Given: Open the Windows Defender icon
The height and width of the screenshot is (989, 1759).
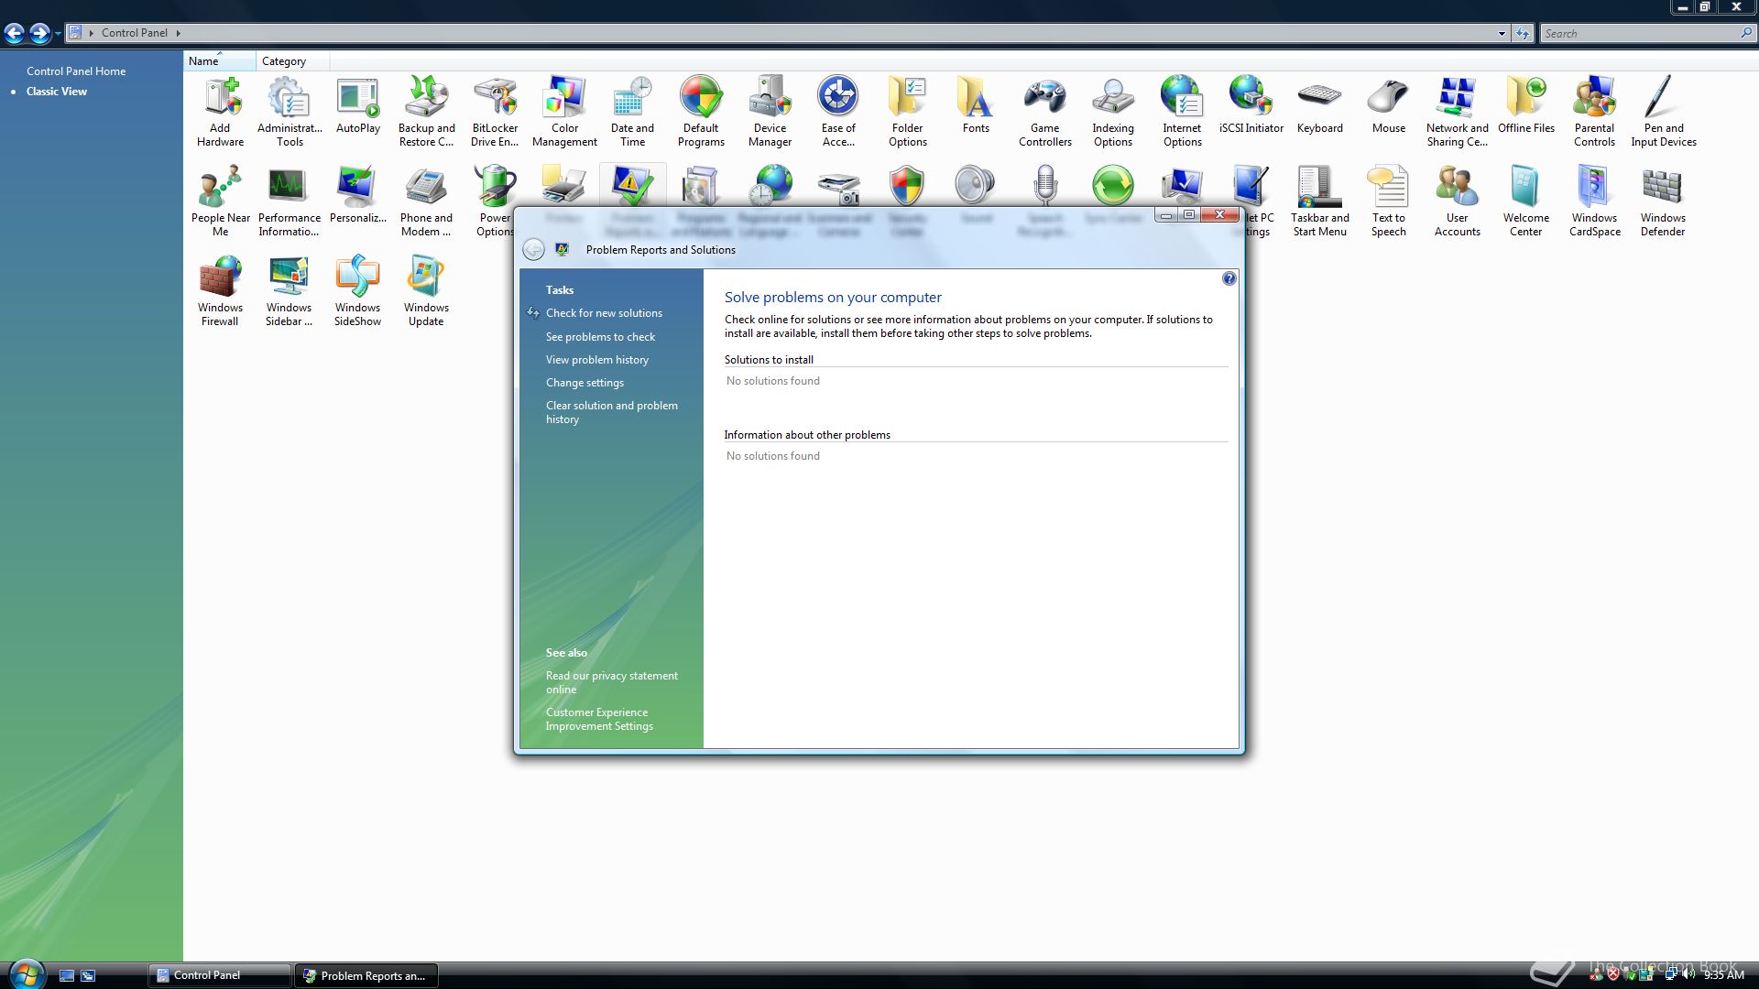Looking at the screenshot, I should pyautogui.click(x=1662, y=201).
